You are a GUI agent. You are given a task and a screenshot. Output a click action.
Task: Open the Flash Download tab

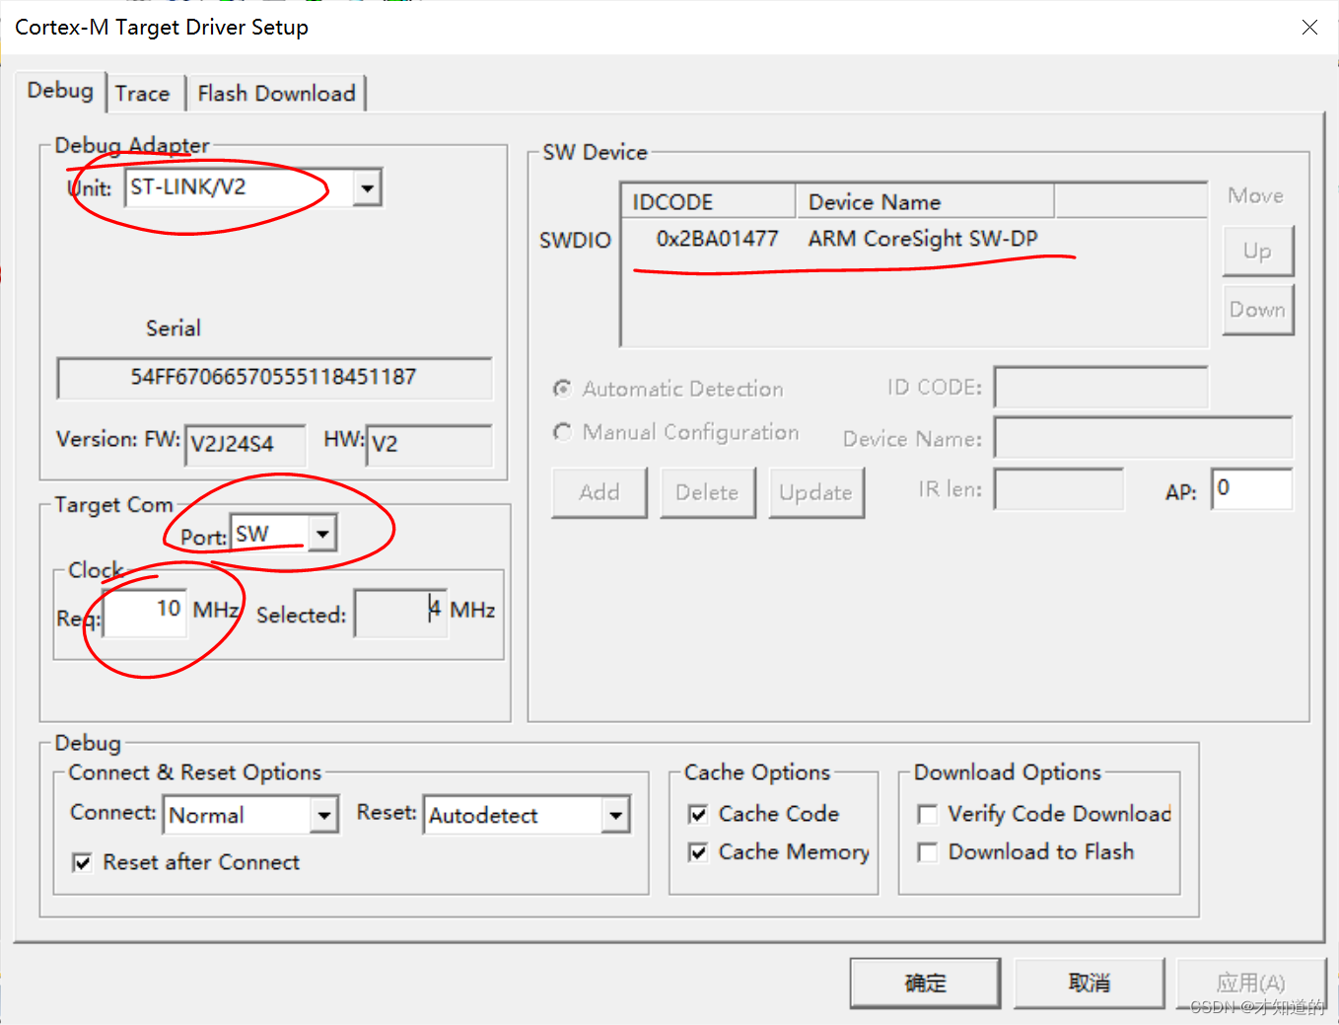[x=276, y=94]
